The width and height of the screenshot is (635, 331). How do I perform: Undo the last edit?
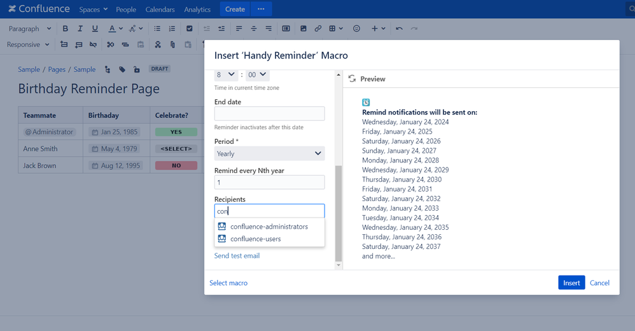400,29
